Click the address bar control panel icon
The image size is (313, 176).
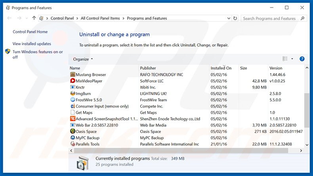click(42, 18)
